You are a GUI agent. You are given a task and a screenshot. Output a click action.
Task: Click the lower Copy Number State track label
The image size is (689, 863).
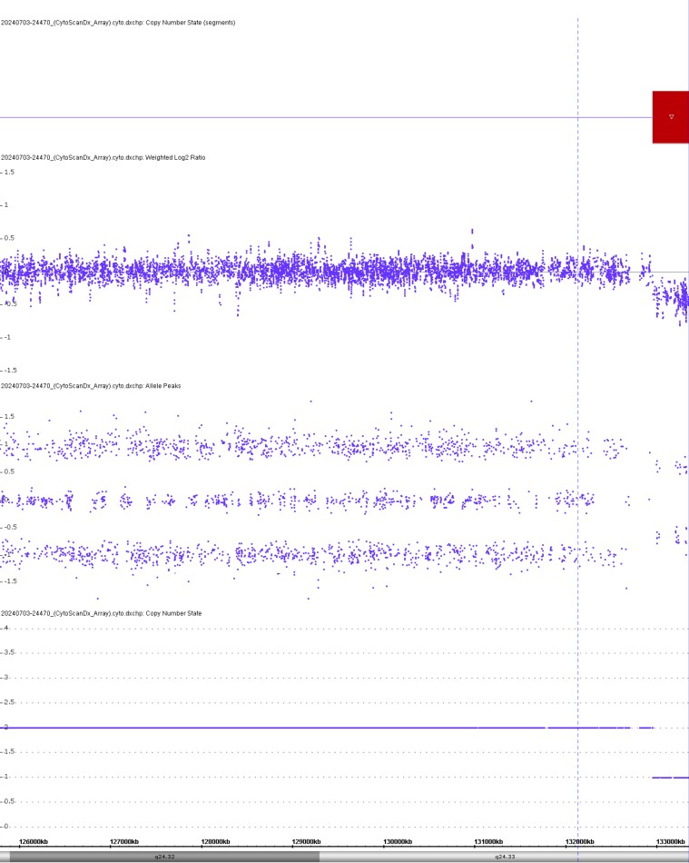pyautogui.click(x=102, y=613)
